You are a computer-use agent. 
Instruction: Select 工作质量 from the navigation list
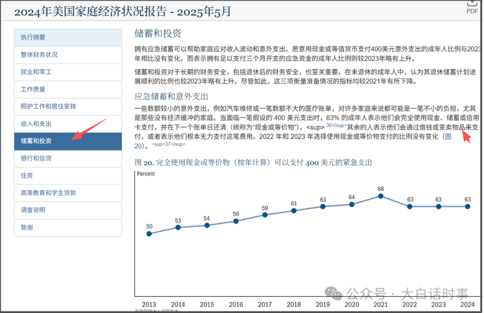(68, 89)
